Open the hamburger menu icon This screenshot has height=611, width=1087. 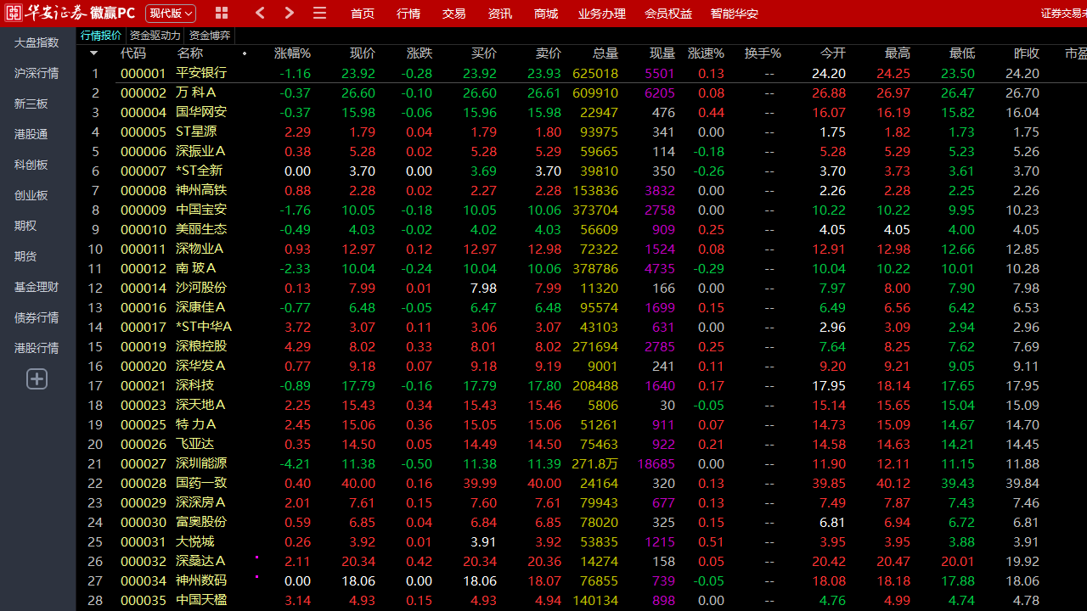tap(319, 13)
